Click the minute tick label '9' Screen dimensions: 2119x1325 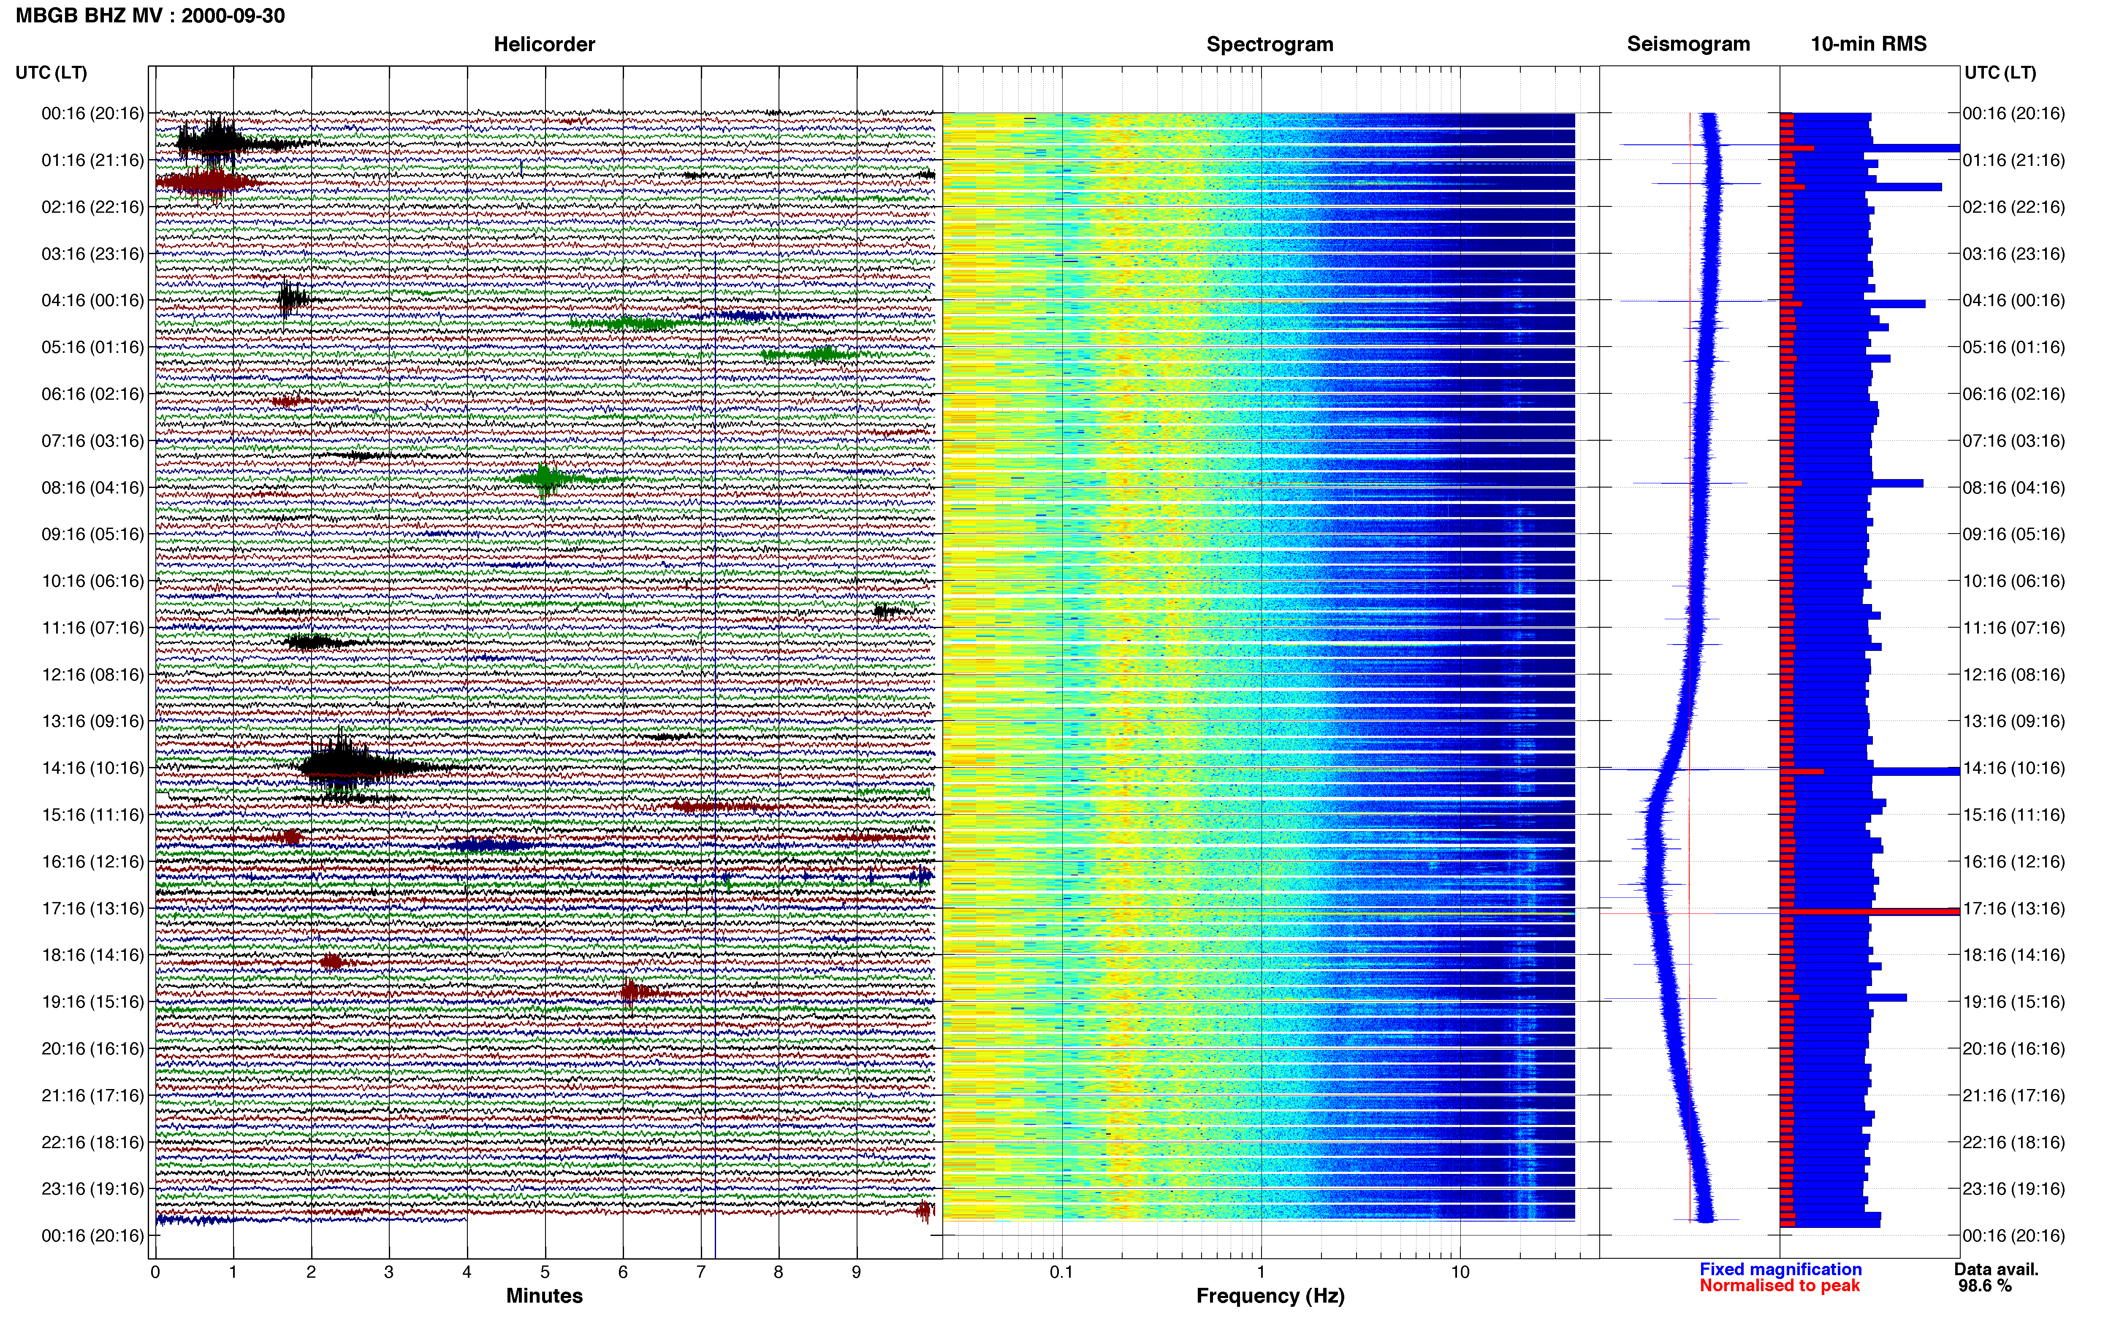click(x=856, y=1272)
